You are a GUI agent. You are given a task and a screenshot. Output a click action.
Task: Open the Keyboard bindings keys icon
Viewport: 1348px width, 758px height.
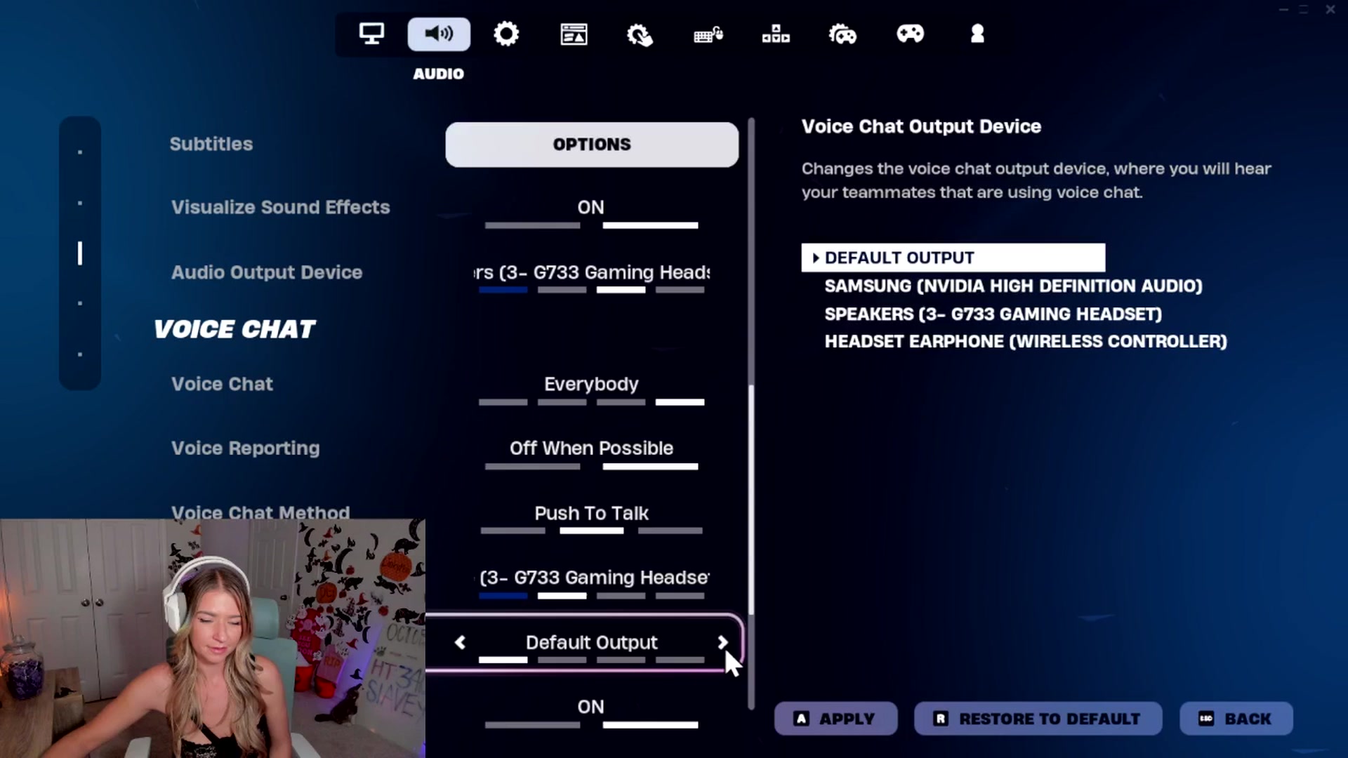(776, 34)
